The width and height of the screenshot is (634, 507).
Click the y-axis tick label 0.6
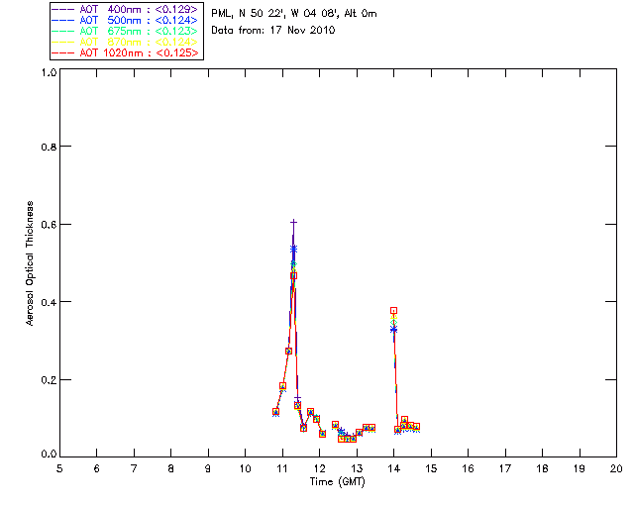pyautogui.click(x=49, y=225)
